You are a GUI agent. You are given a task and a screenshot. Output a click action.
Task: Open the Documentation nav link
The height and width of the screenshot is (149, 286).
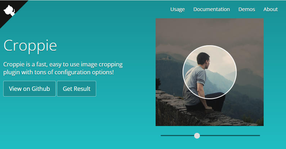pyautogui.click(x=211, y=9)
